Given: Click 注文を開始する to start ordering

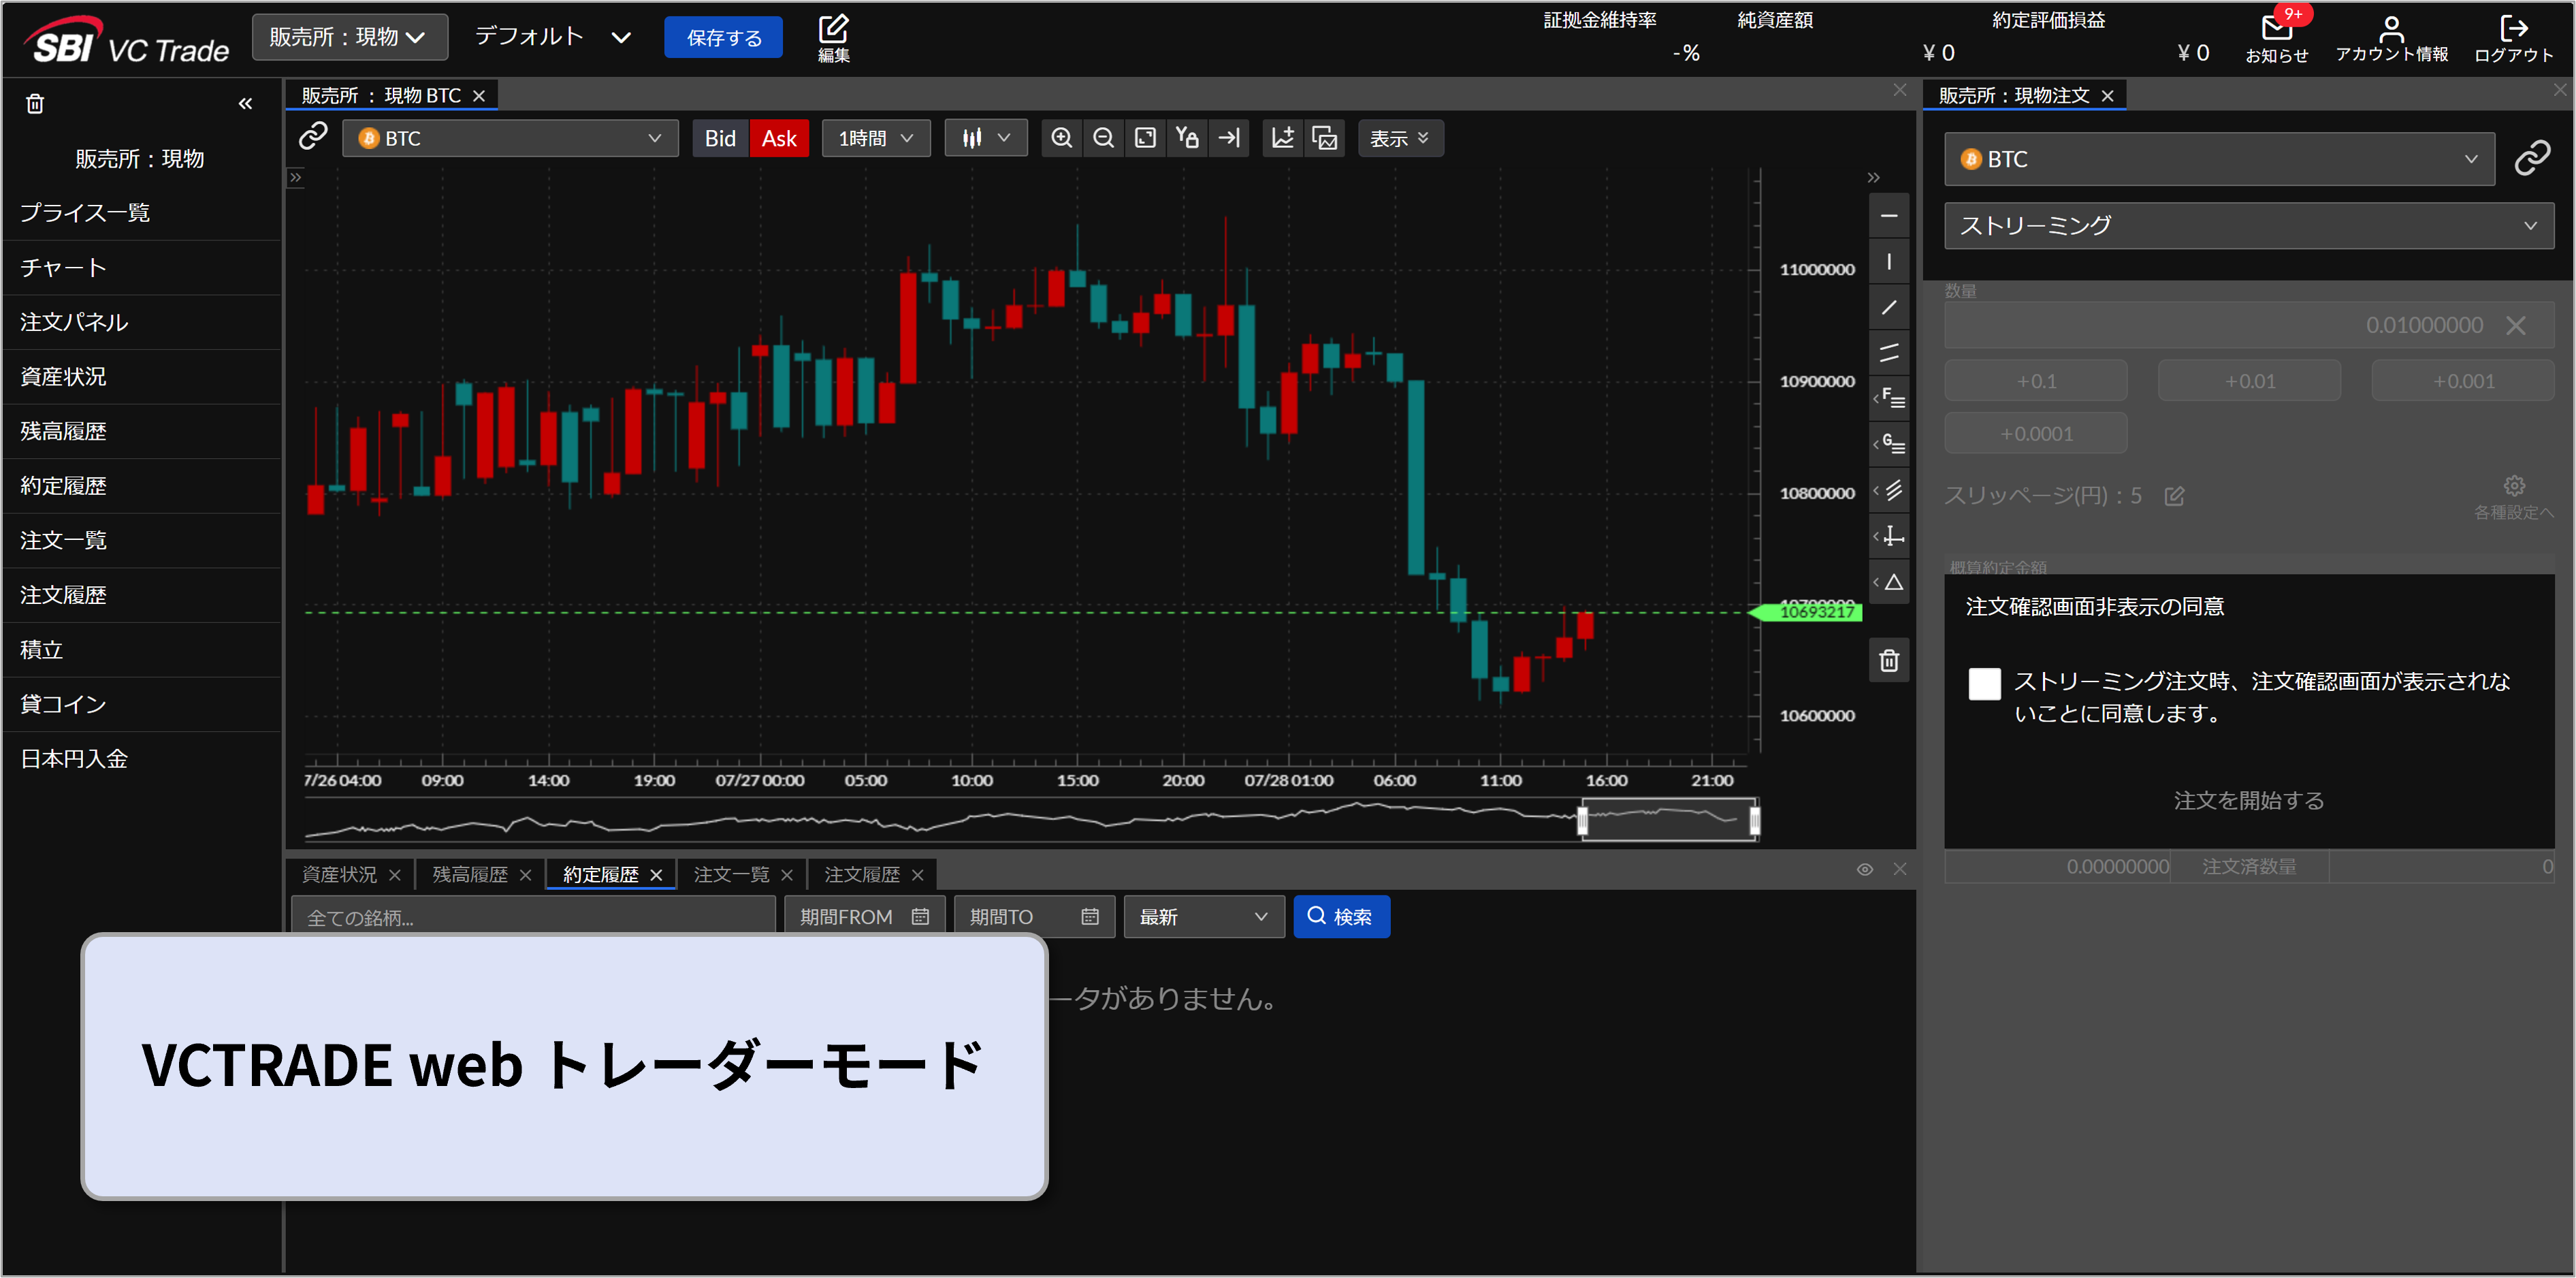Looking at the screenshot, I should pyautogui.click(x=2249, y=800).
